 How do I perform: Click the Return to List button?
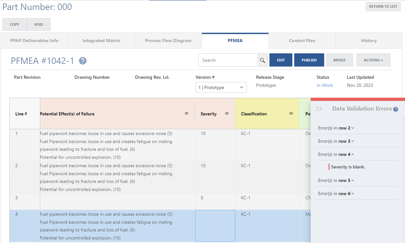383,6
